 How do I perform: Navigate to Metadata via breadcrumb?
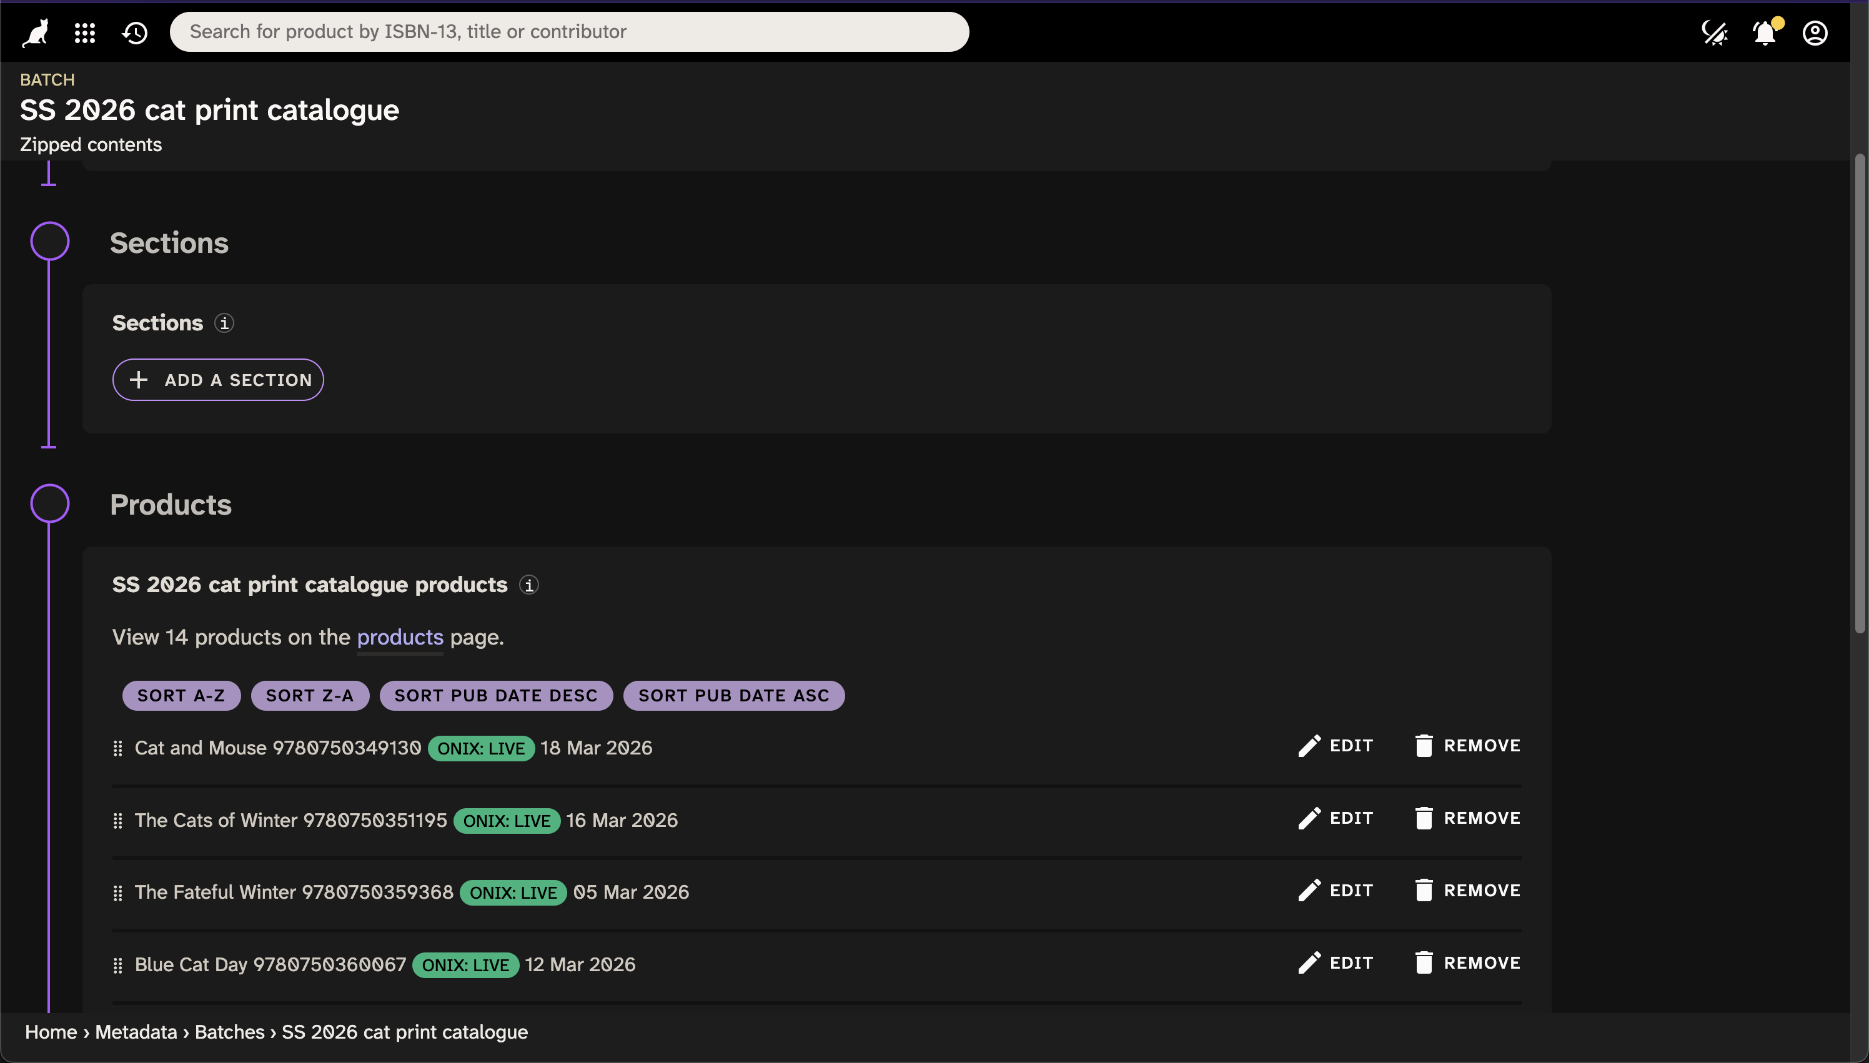coord(134,1032)
